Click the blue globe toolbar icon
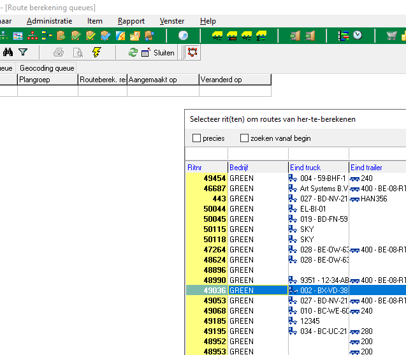This screenshot has width=406, height=355. click(183, 36)
